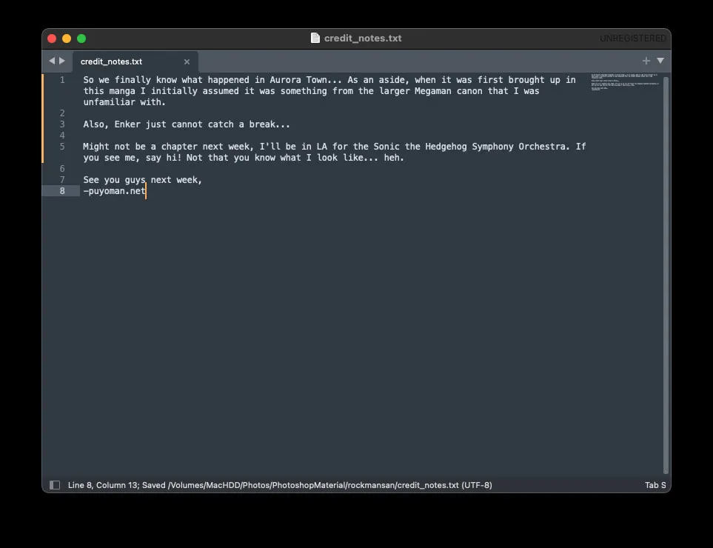The image size is (713, 548).
Task: Click the red close window button
Action: (x=52, y=39)
